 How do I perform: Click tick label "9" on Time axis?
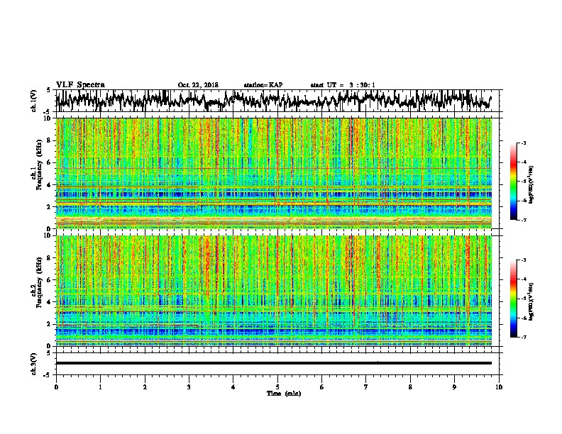tap(454, 387)
